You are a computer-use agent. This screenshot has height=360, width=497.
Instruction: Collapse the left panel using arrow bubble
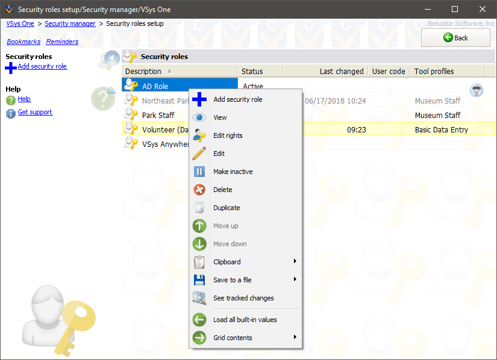point(110,59)
